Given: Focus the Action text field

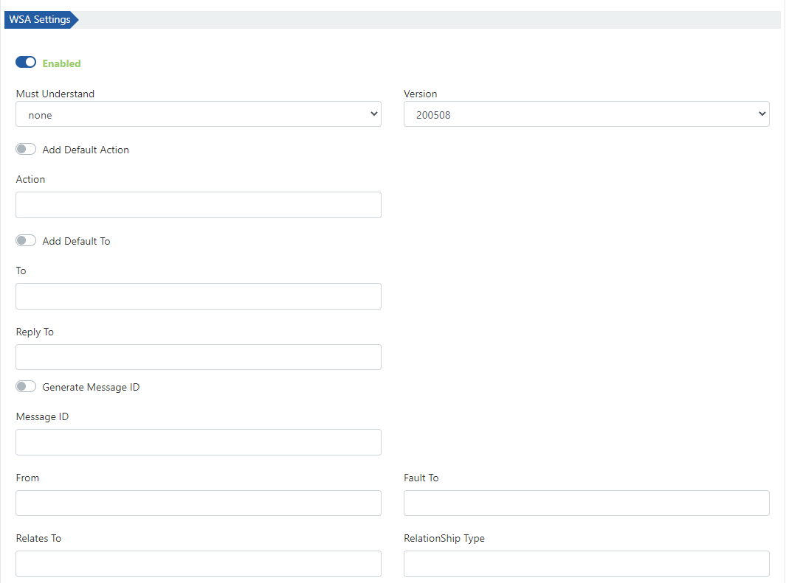Looking at the screenshot, I should [198, 205].
